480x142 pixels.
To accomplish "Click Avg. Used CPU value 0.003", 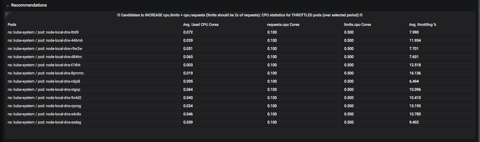I will click(188, 65).
